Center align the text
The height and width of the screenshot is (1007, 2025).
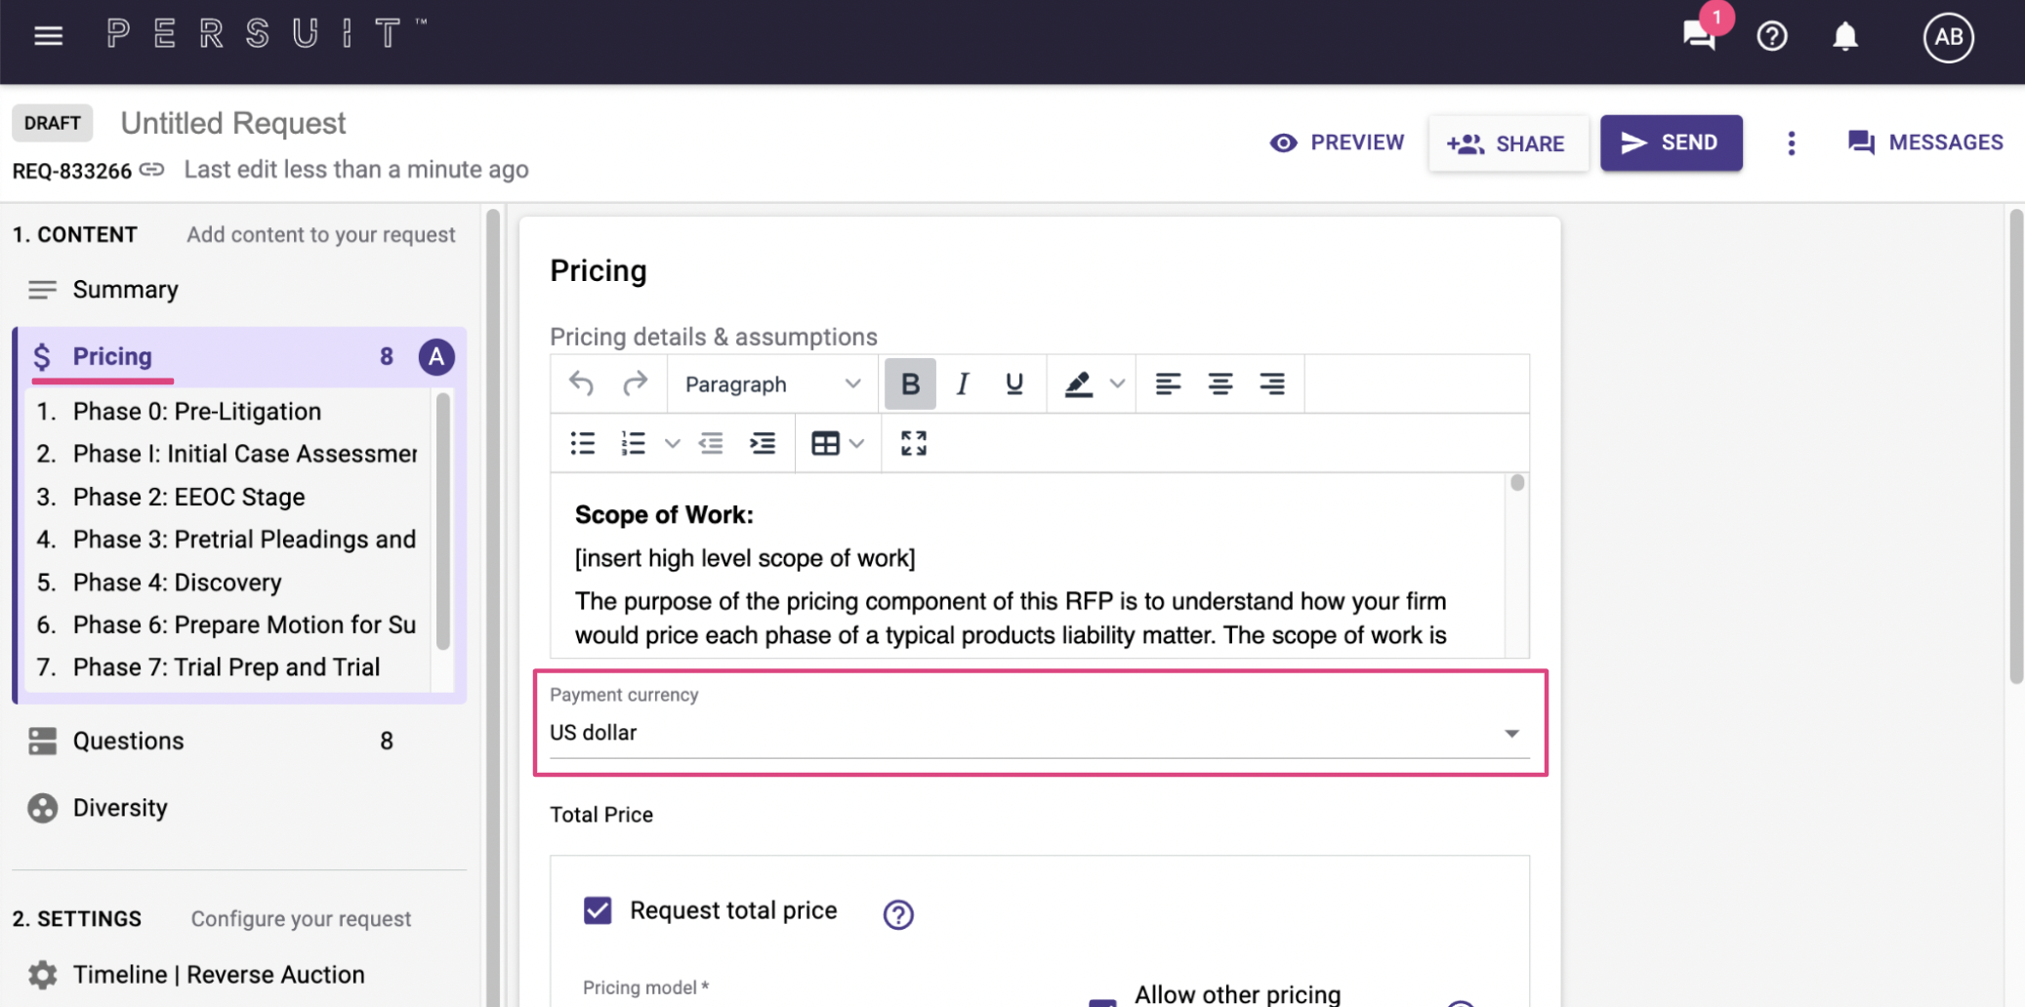click(1219, 383)
